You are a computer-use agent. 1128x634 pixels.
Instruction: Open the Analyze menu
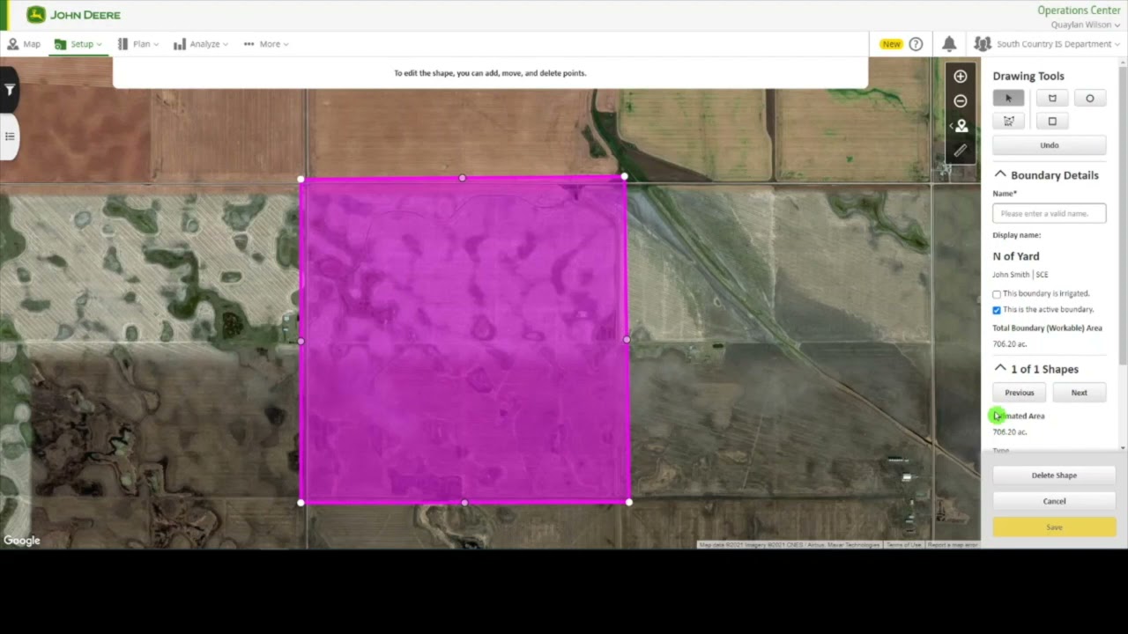pos(201,44)
